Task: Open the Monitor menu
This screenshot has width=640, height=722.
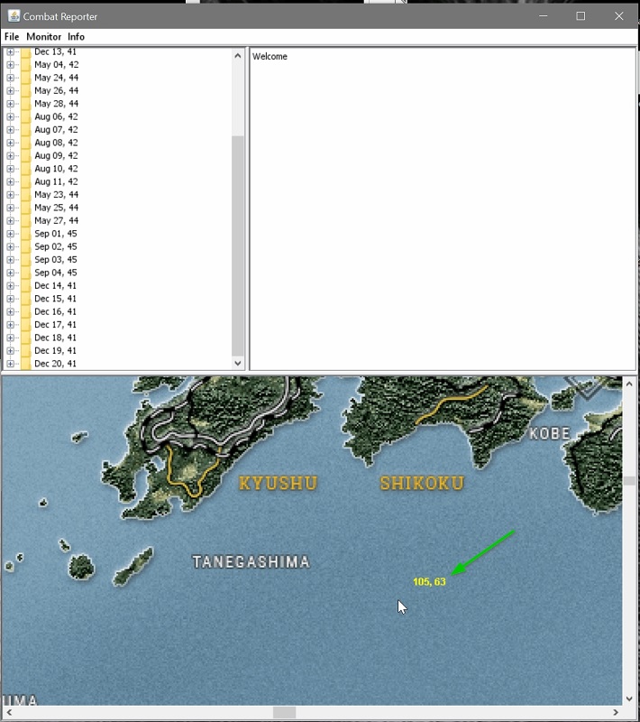Action: 43,37
